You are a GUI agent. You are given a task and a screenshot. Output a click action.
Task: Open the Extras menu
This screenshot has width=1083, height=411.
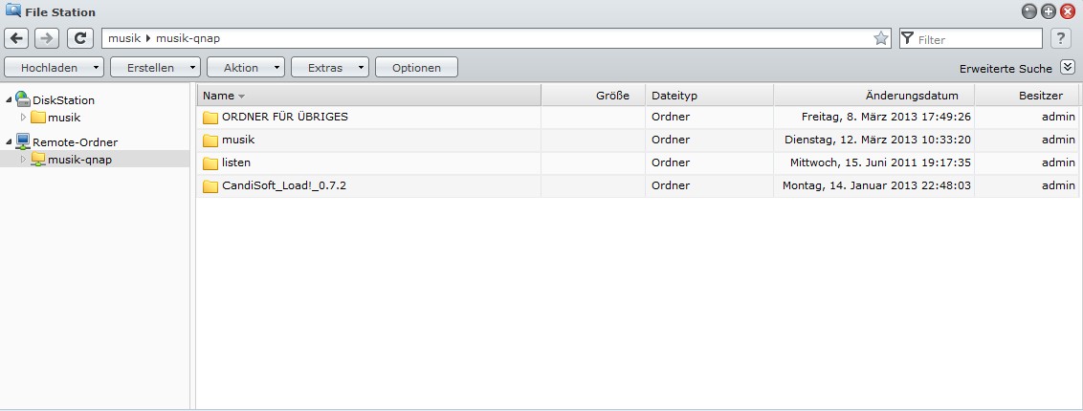330,68
